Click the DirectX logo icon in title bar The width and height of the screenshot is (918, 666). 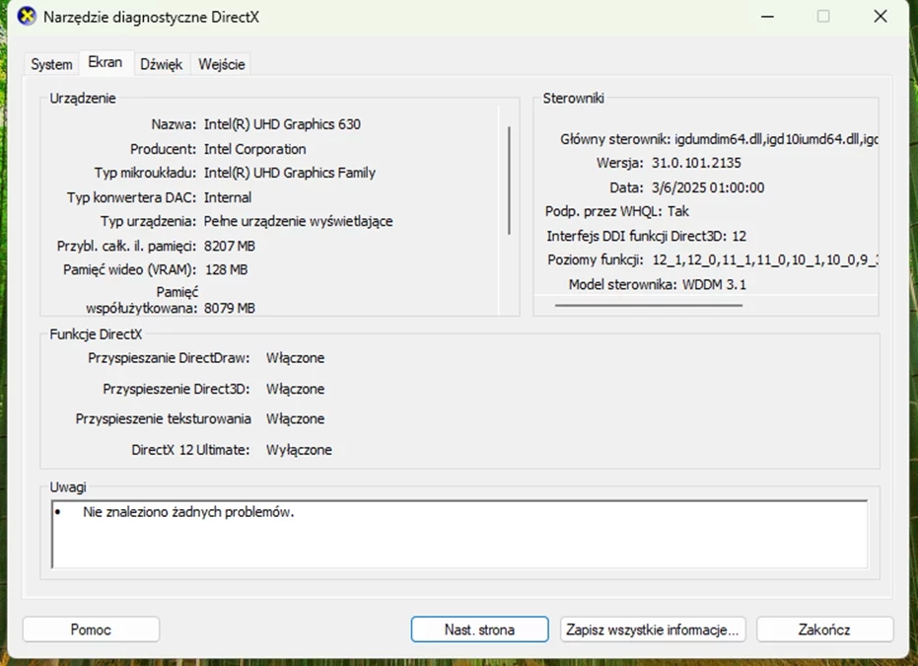[x=22, y=16]
